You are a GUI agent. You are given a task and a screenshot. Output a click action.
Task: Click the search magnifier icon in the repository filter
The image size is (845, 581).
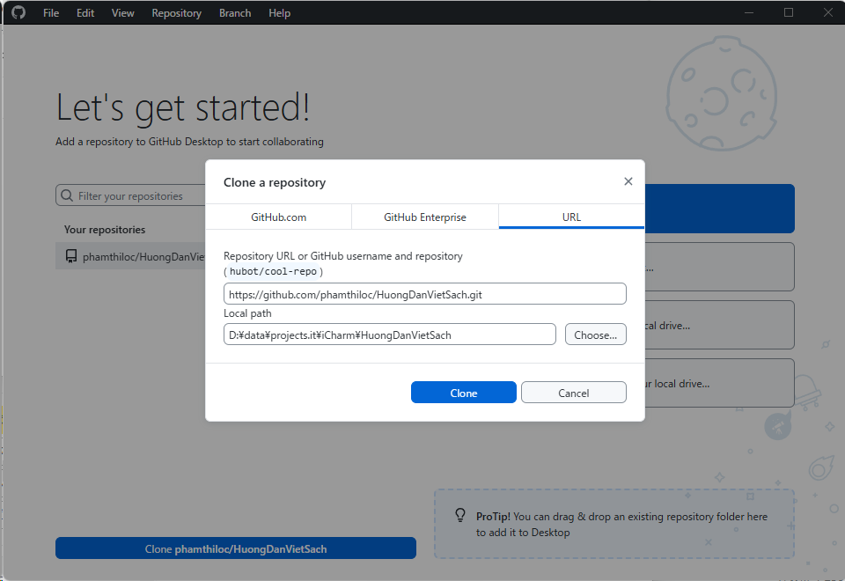67,195
